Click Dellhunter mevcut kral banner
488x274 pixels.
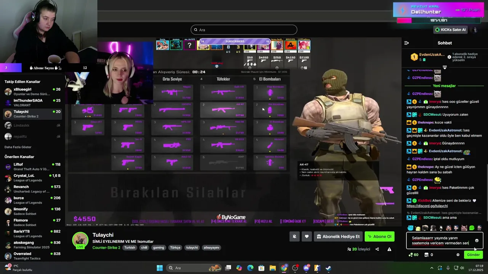pos(438,10)
